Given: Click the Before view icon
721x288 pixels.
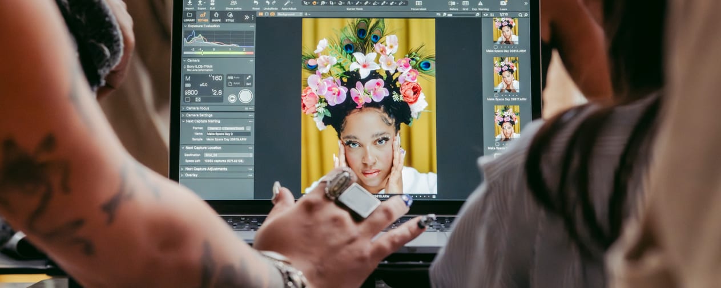Looking at the screenshot, I should point(452,3).
